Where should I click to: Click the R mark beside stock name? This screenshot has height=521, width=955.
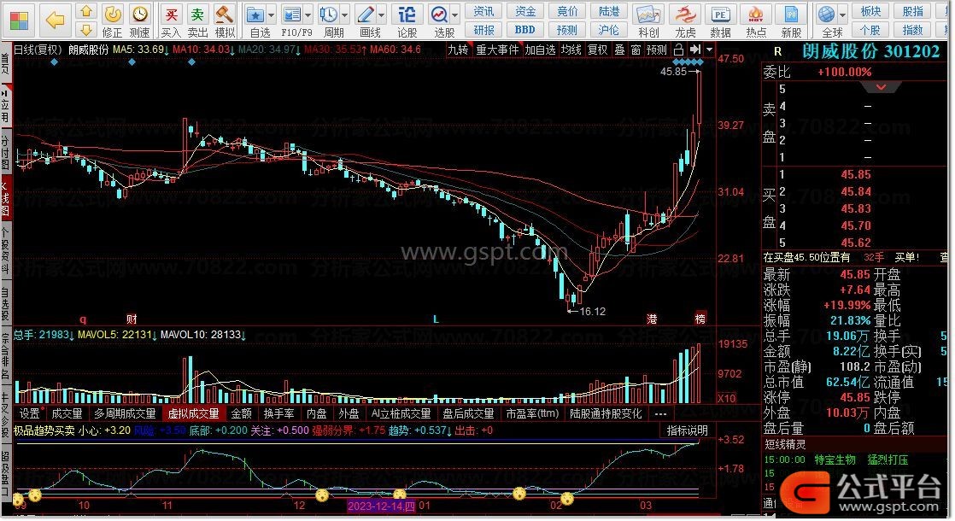[778, 52]
